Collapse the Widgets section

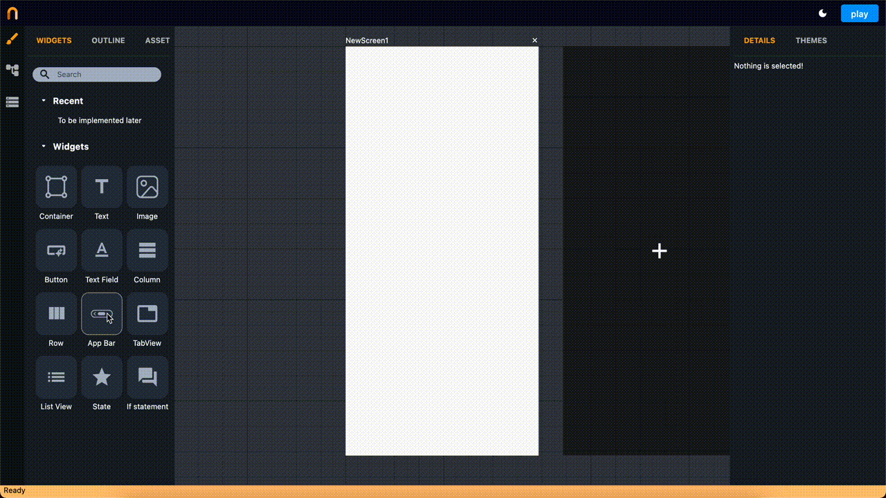pyautogui.click(x=44, y=146)
